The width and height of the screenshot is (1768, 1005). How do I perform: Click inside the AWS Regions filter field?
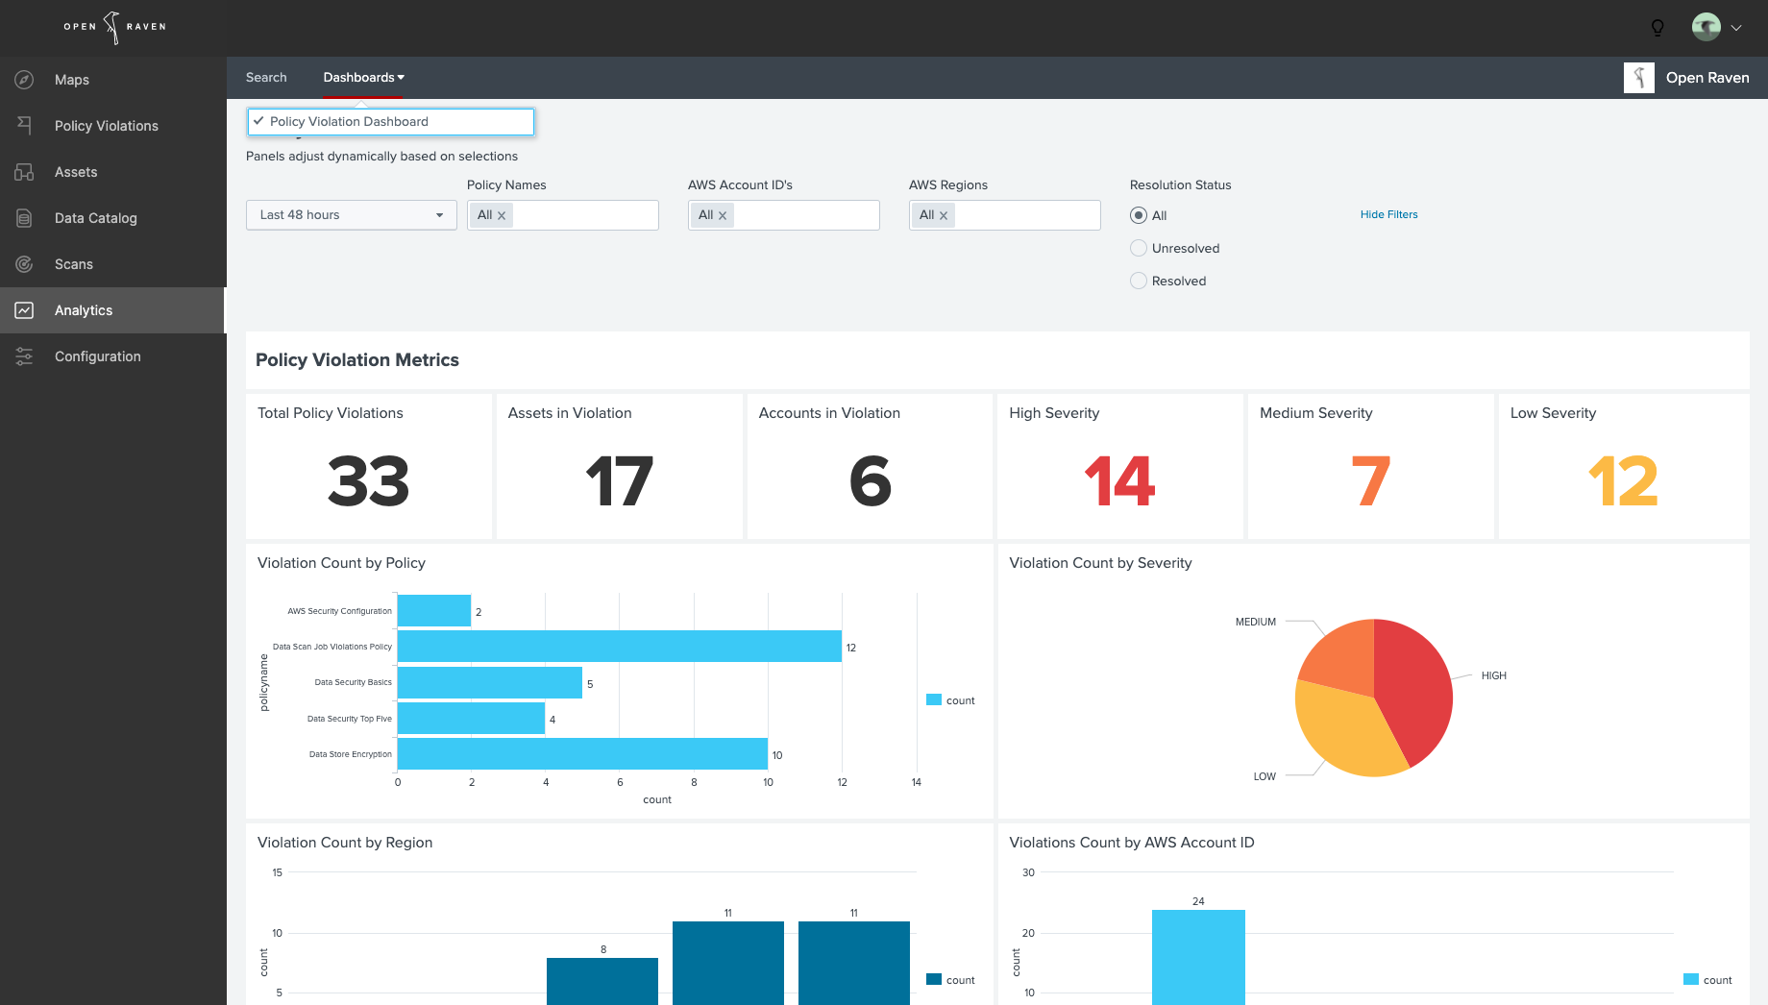pos(1005,215)
